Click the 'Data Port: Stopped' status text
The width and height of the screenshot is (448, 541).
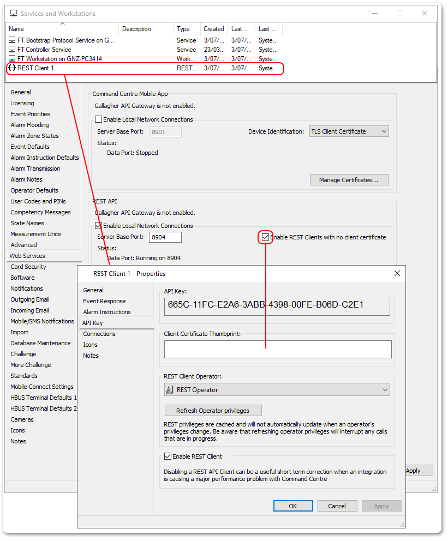click(x=132, y=153)
